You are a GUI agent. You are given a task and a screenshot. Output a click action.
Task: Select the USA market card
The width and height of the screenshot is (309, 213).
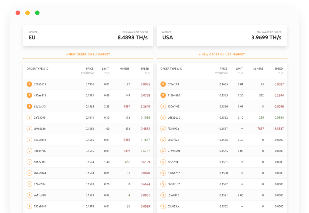222,35
